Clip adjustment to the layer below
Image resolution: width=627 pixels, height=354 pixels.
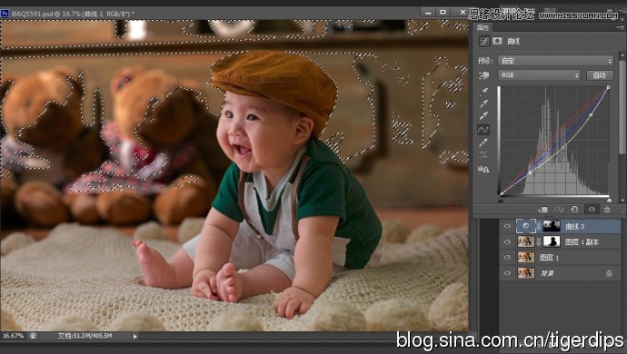543,210
